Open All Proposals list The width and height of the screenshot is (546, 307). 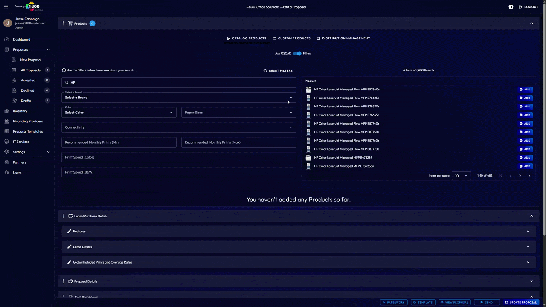point(31,70)
